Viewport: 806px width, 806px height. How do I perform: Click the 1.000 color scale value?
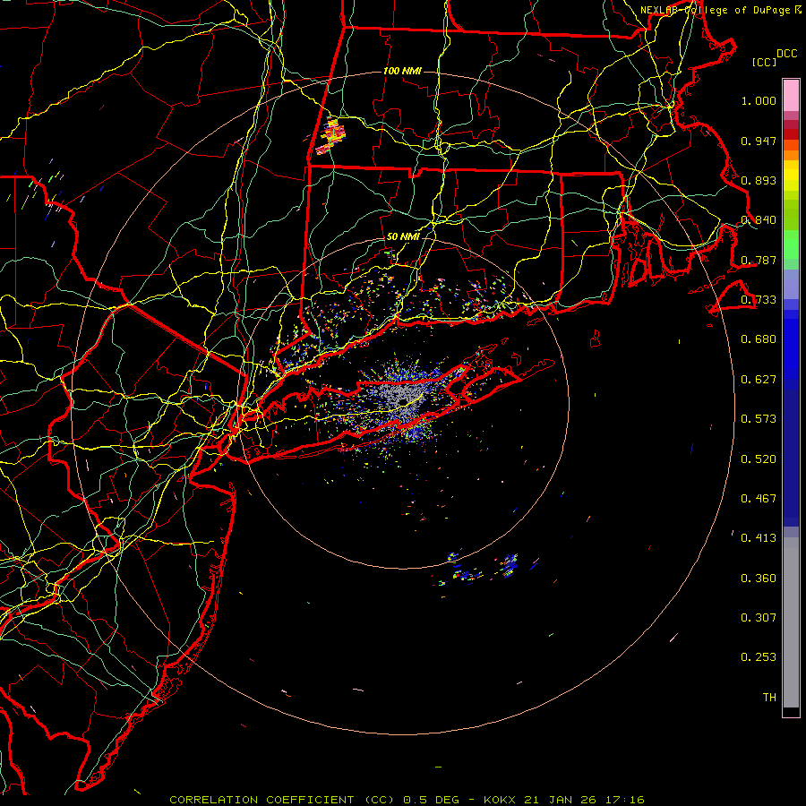click(x=759, y=100)
